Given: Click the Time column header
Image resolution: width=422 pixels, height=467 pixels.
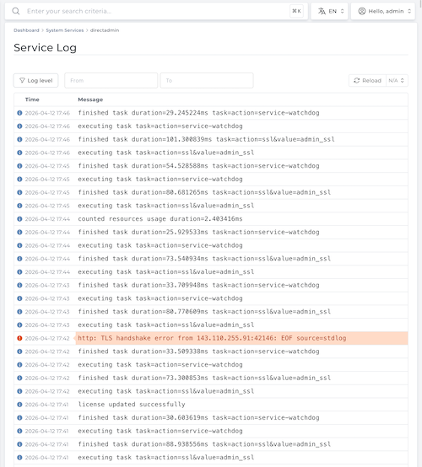Looking at the screenshot, I should click(x=32, y=99).
